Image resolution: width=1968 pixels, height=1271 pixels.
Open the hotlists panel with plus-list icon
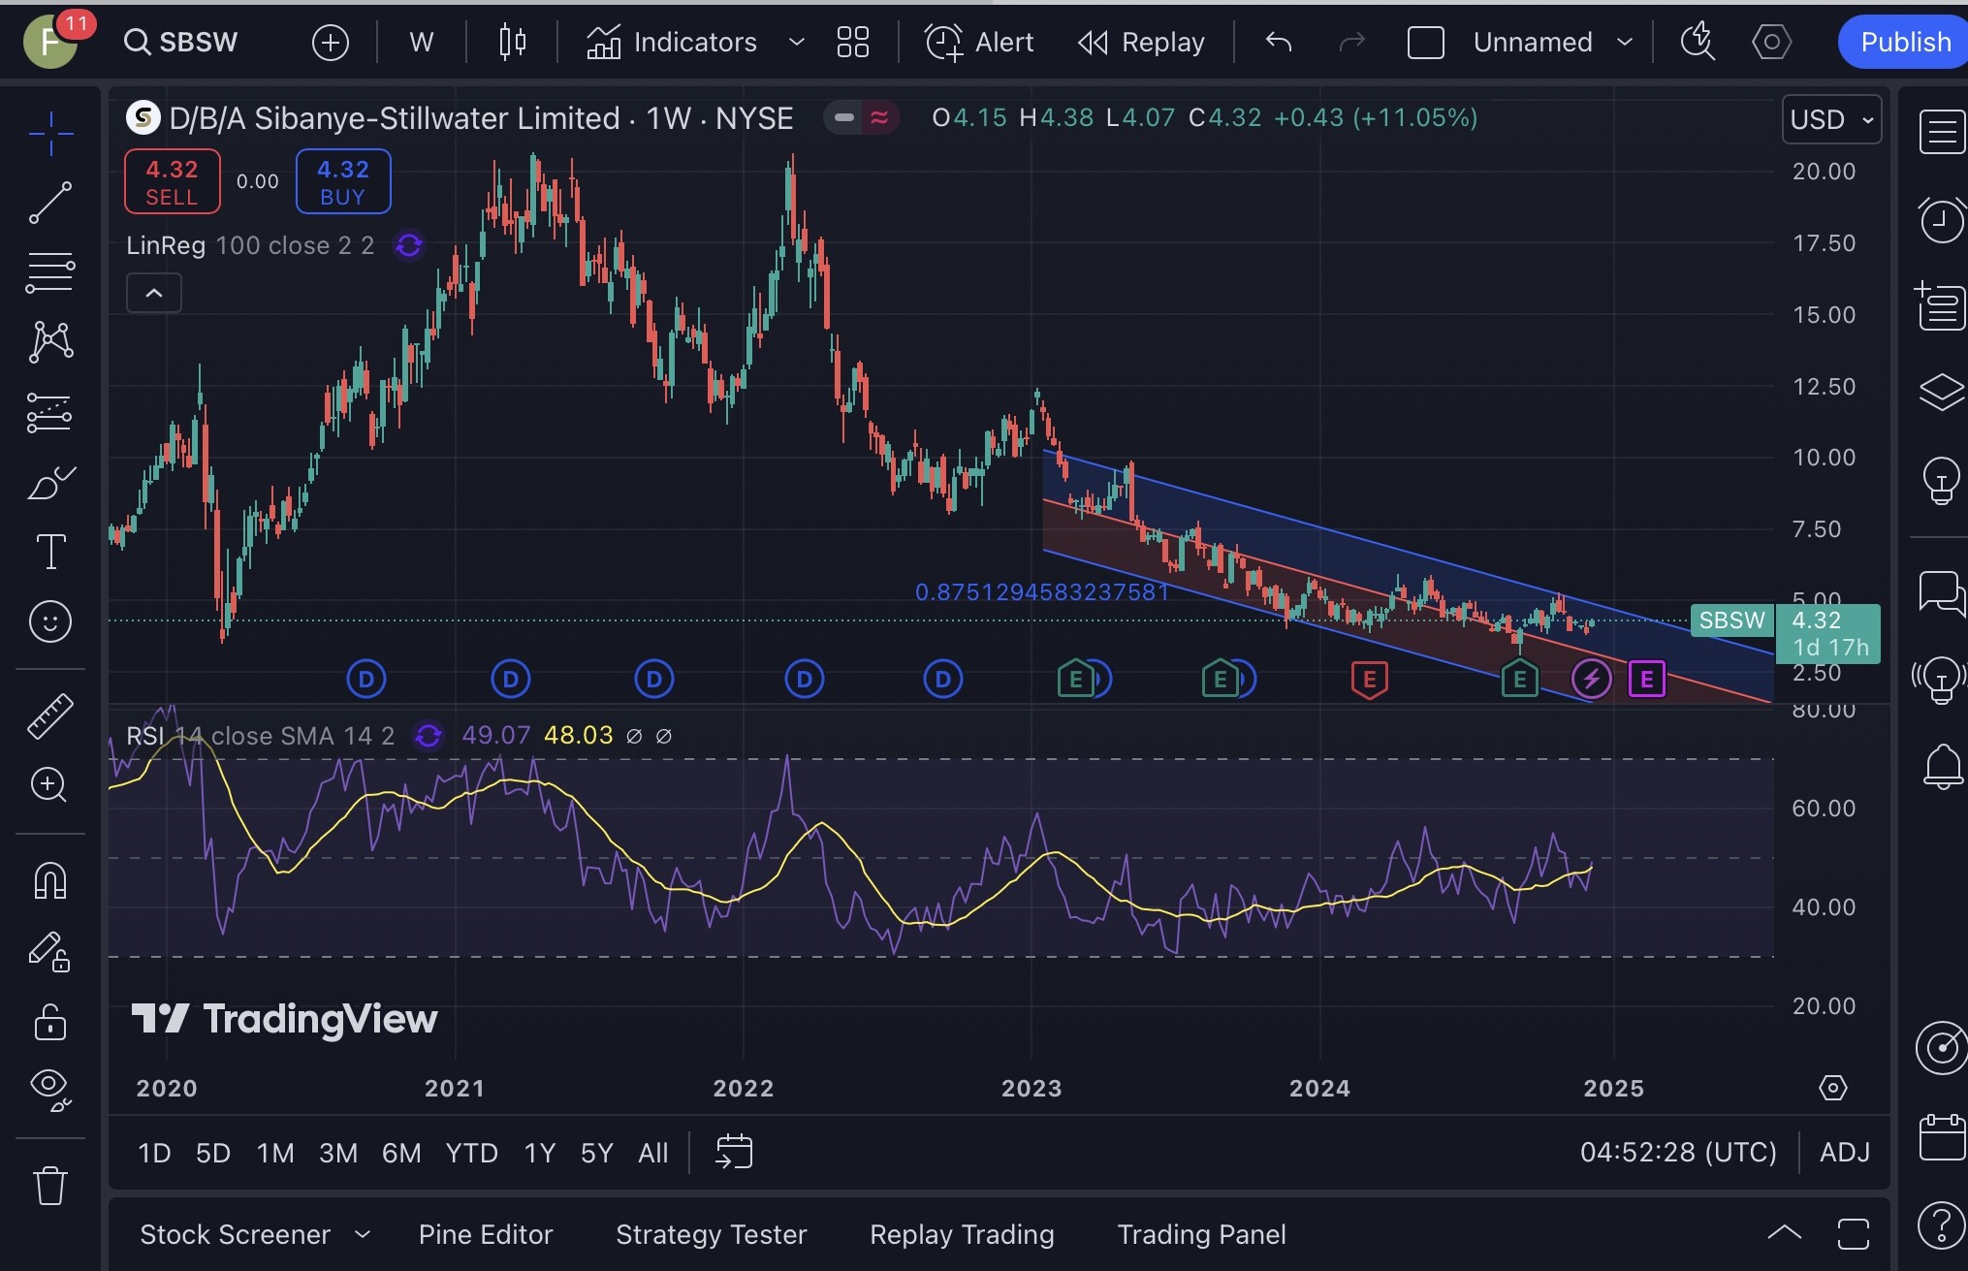pos(1941,305)
